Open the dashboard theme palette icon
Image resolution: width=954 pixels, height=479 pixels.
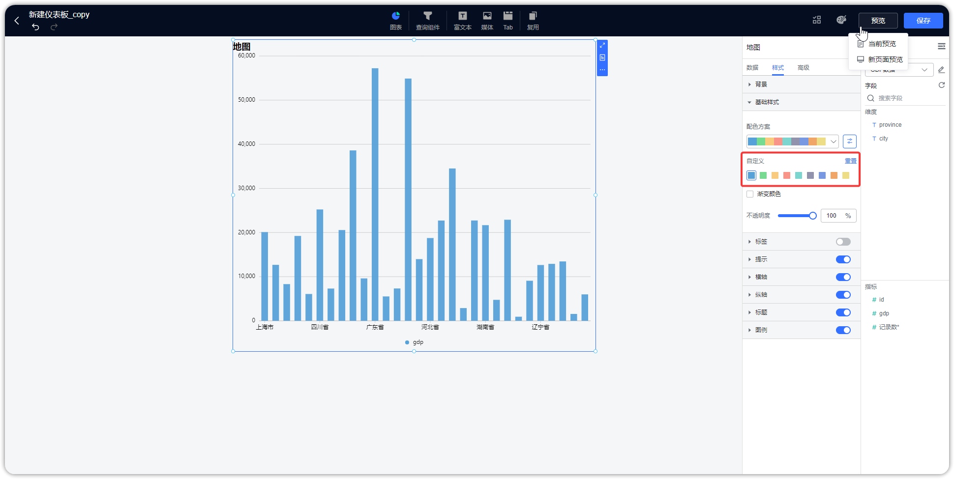[841, 20]
